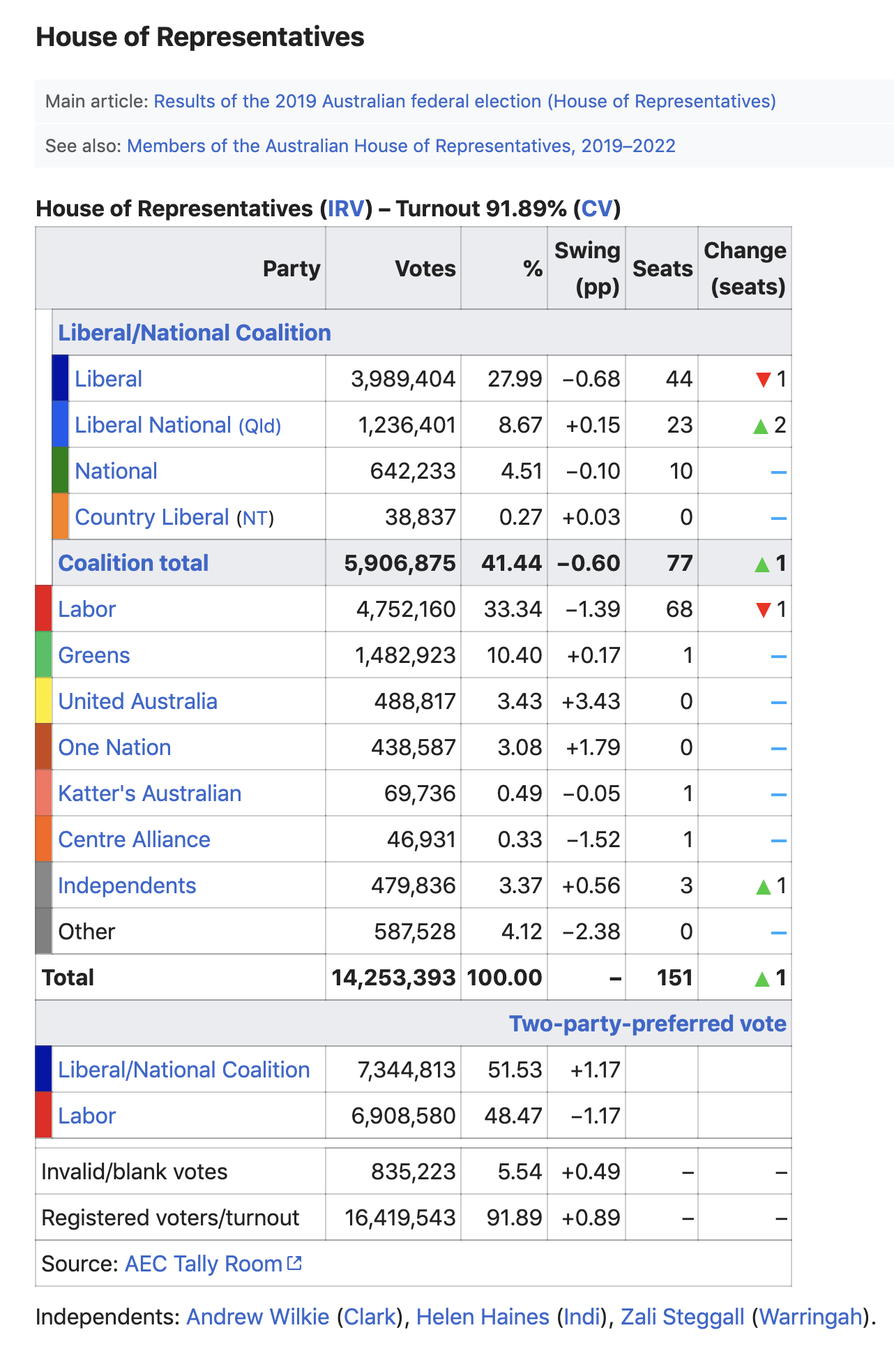Open Members of the House 2019–2022 link
894x1351 pixels.
(401, 146)
